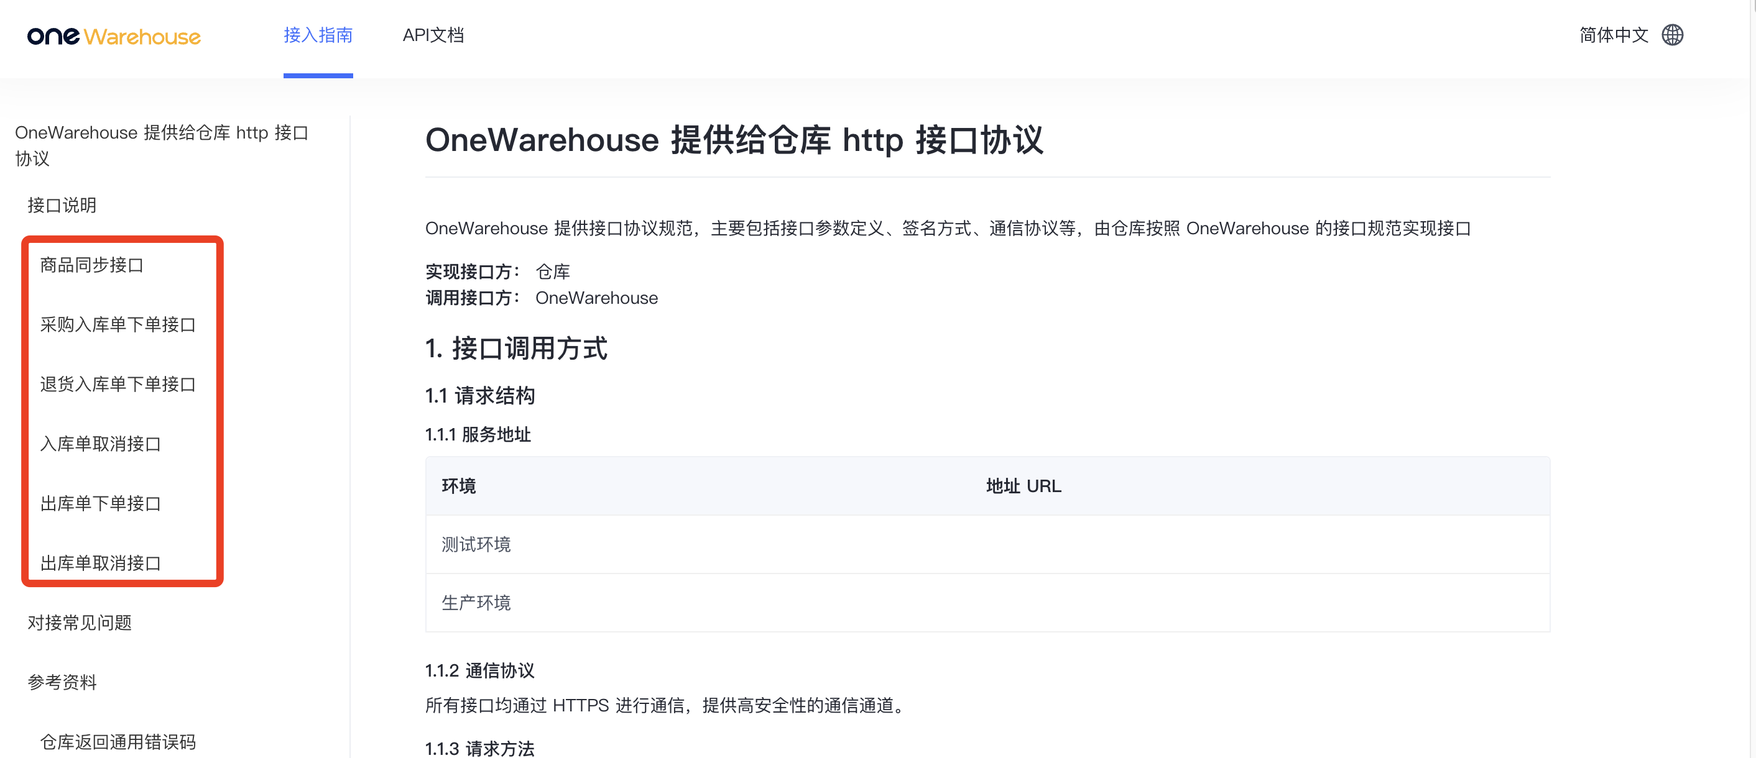
Task: Open 退货入库单下单接口 in the sidebar
Action: (x=118, y=384)
